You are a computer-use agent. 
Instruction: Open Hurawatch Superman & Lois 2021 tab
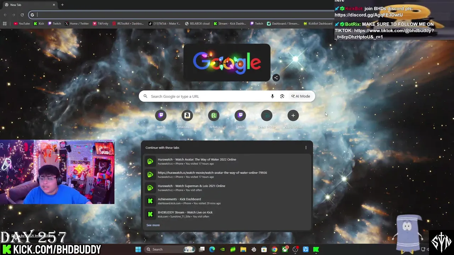[227, 188]
